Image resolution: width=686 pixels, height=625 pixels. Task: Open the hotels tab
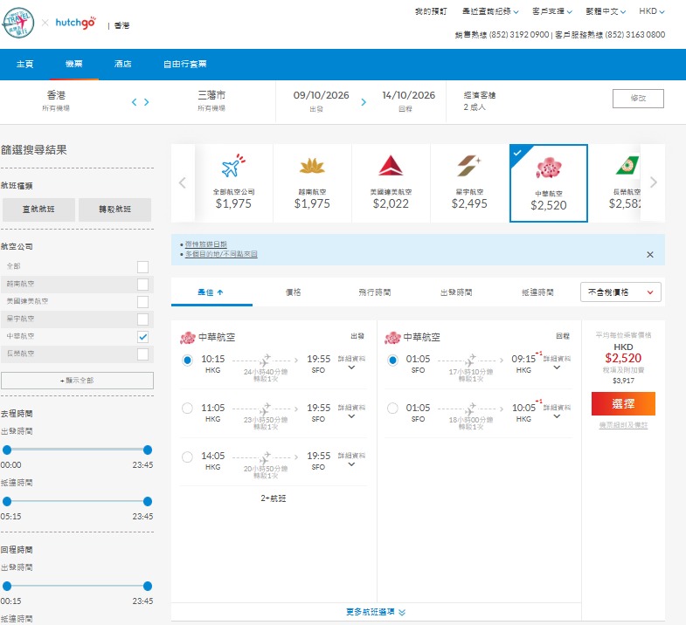point(123,65)
